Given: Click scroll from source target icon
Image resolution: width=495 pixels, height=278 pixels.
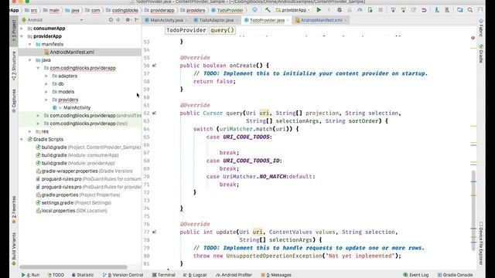Looking at the screenshot, I should click(x=111, y=20).
